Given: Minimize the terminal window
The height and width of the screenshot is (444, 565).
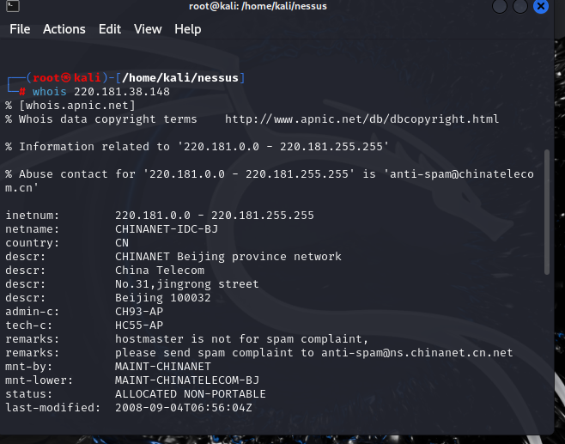Looking at the screenshot, I should [501, 6].
